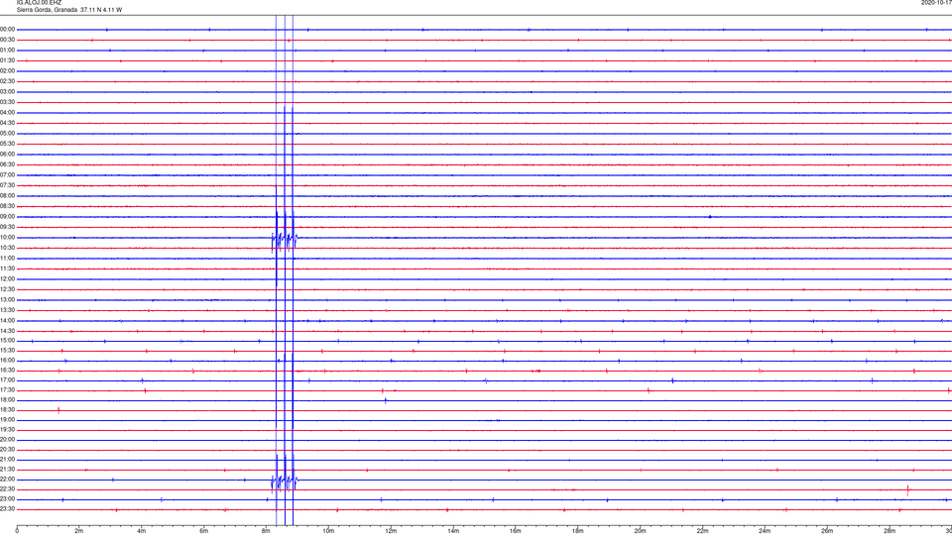Click the 18m tick label on the axis
Viewport: 952px width, 535px height.
577,531
